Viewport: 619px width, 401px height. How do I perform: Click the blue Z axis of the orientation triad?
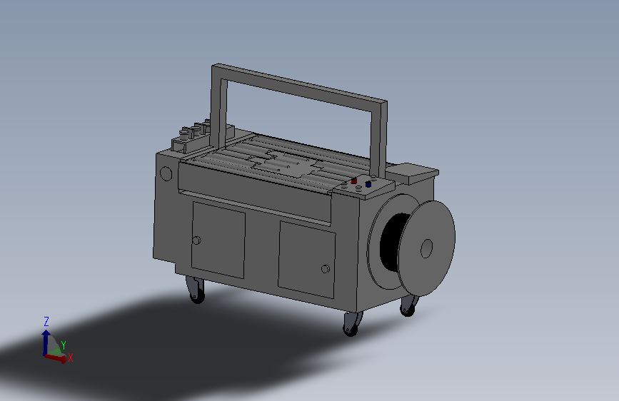pos(46,342)
